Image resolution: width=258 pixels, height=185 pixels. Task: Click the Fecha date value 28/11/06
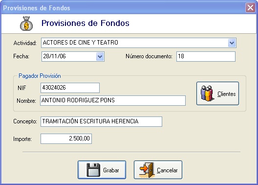54,56
